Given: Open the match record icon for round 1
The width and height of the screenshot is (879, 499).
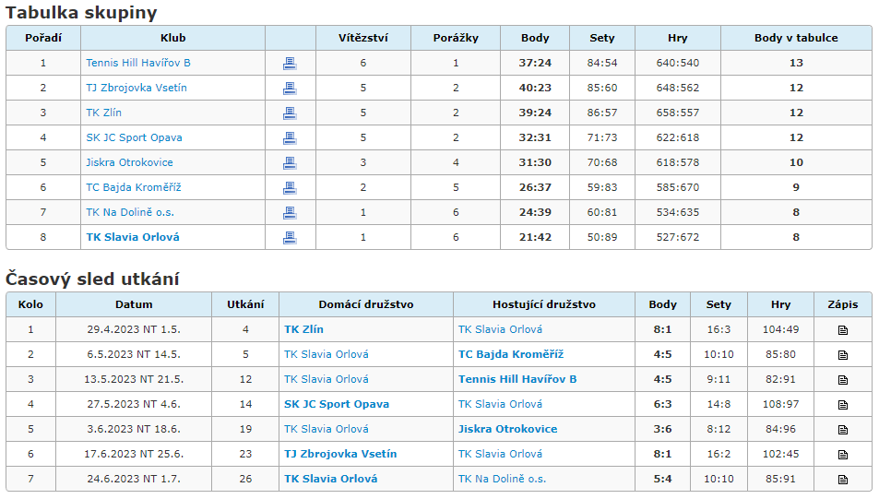Looking at the screenshot, I should pyautogui.click(x=842, y=330).
